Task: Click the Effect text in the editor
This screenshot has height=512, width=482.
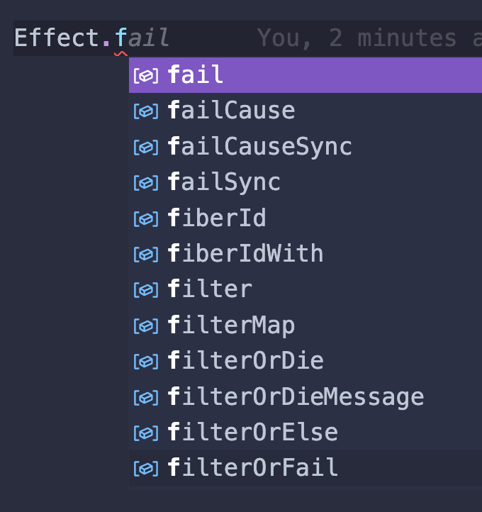Action: [x=57, y=38]
